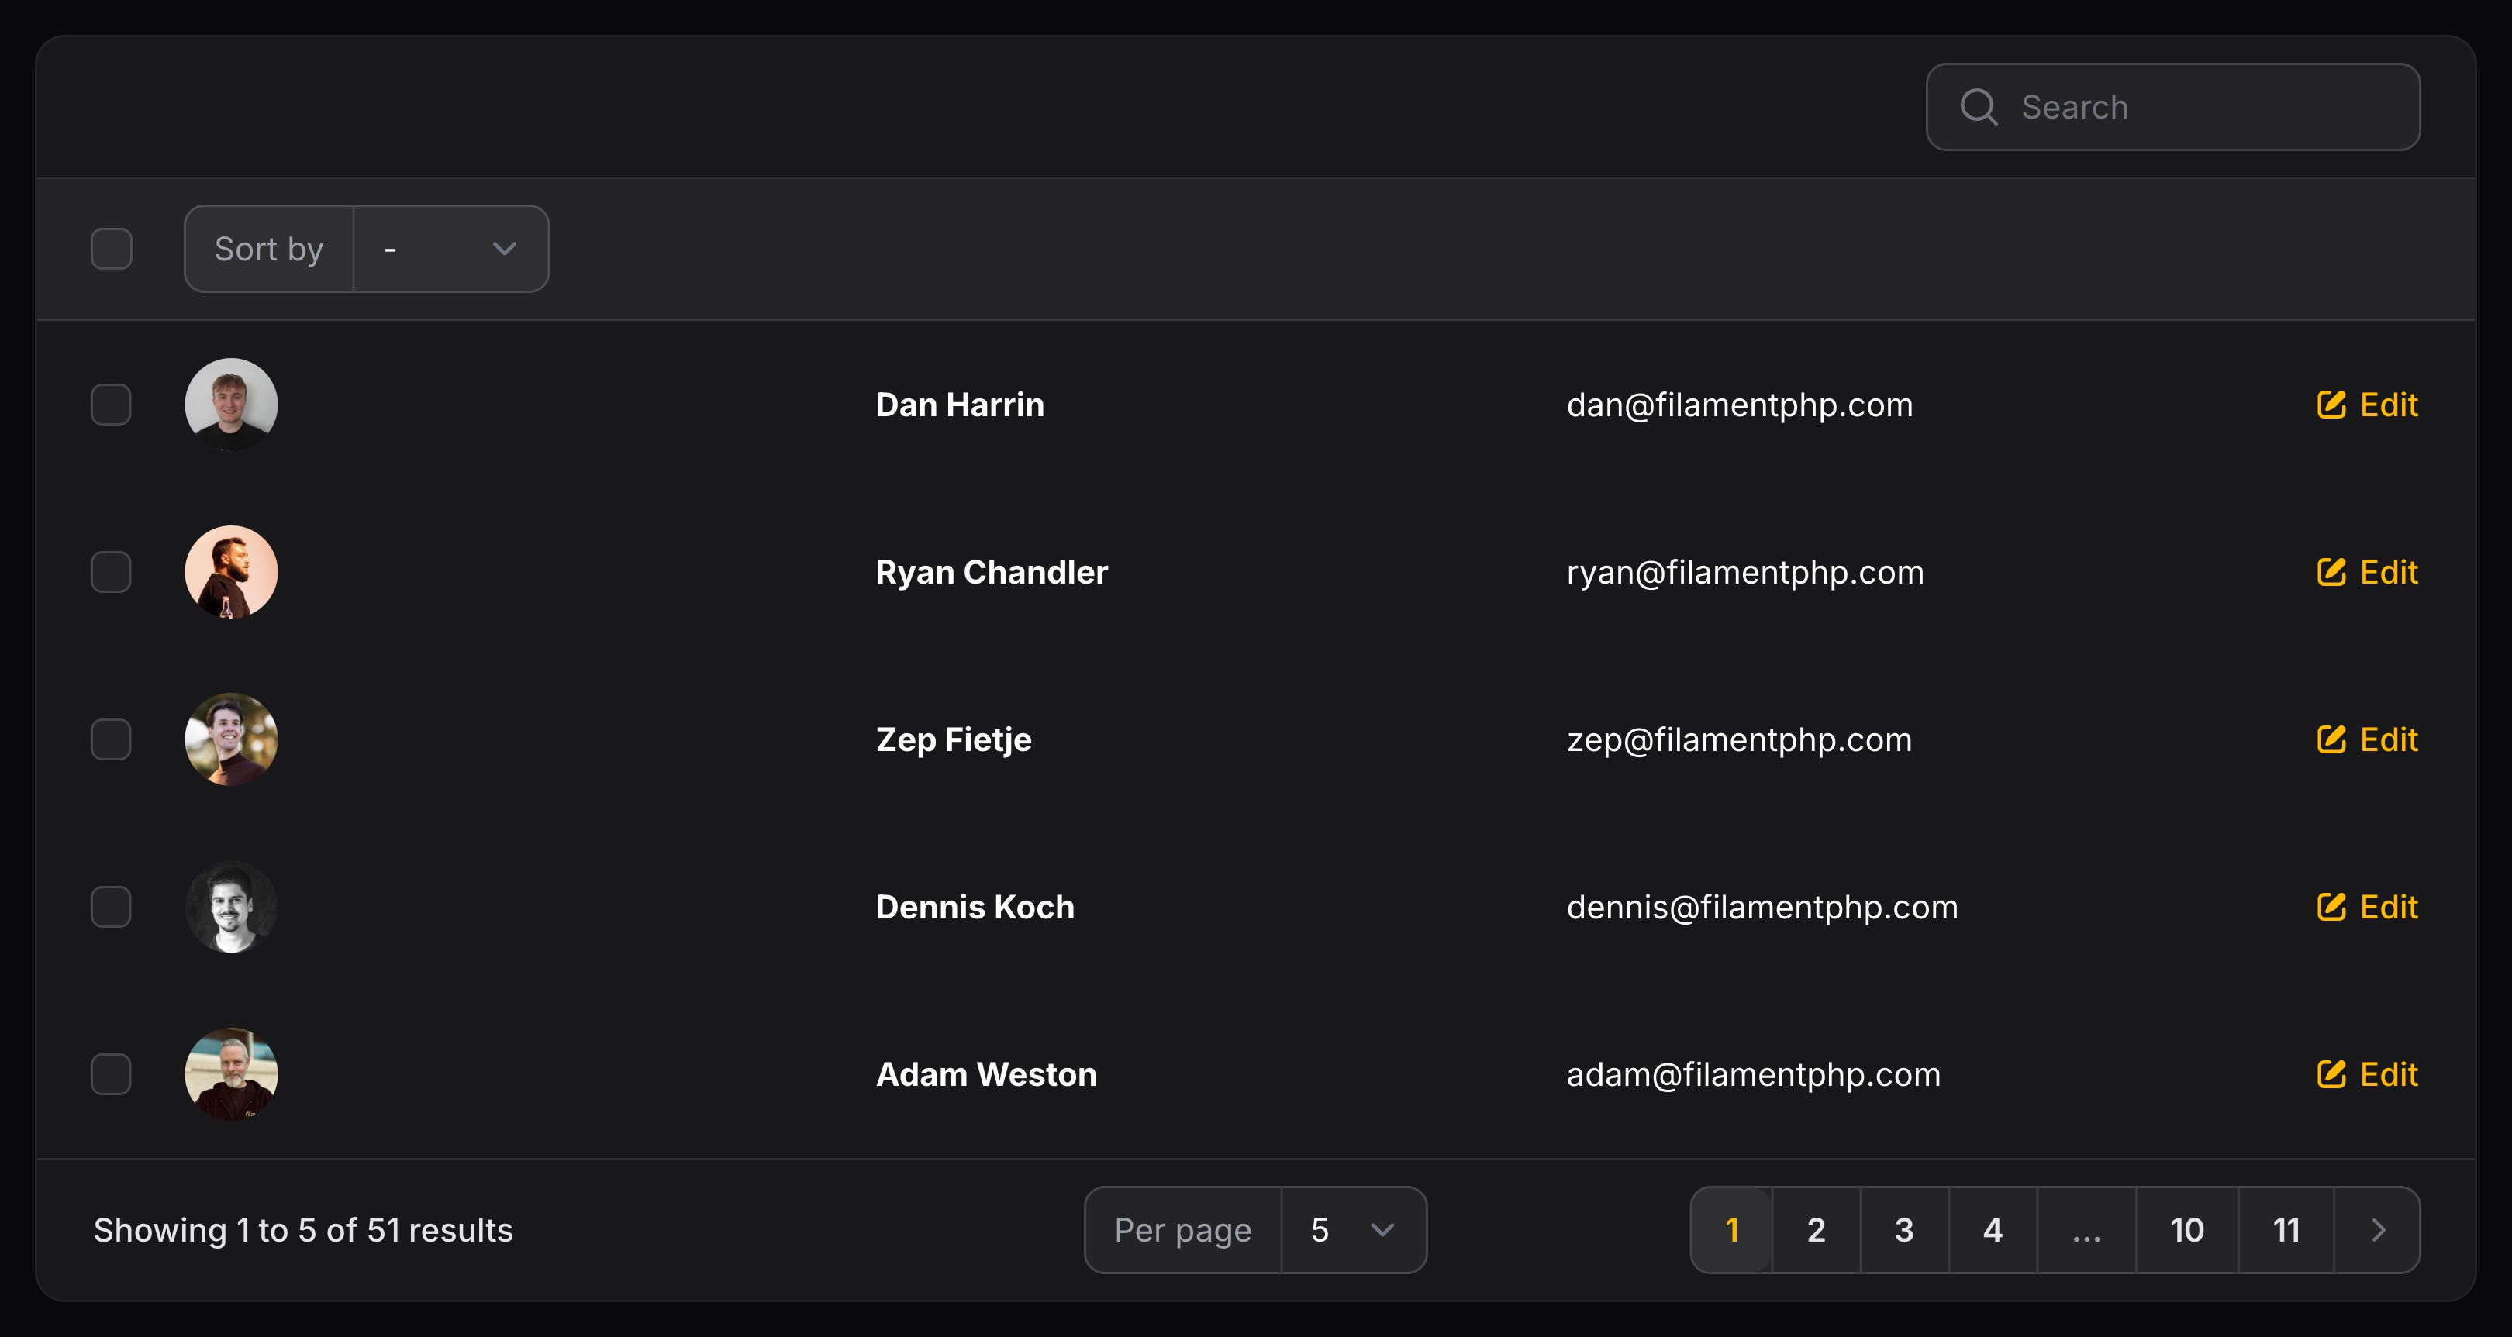The height and width of the screenshot is (1337, 2512).
Task: Focus the Search input field
Action: click(x=2204, y=107)
